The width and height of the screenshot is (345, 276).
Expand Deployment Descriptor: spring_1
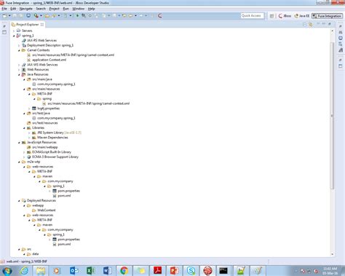[19, 45]
